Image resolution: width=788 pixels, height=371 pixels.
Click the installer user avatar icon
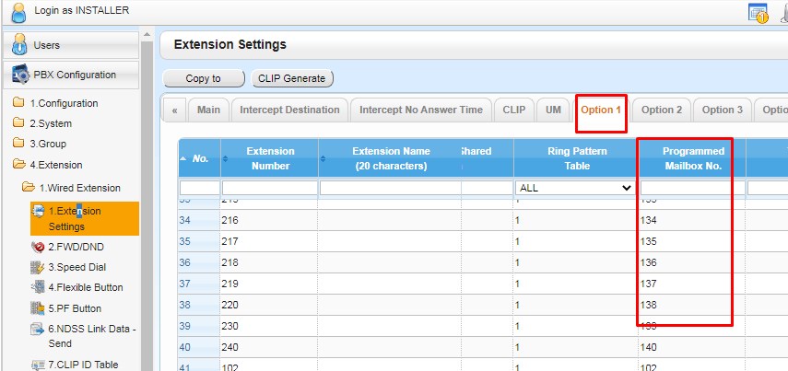[18, 13]
